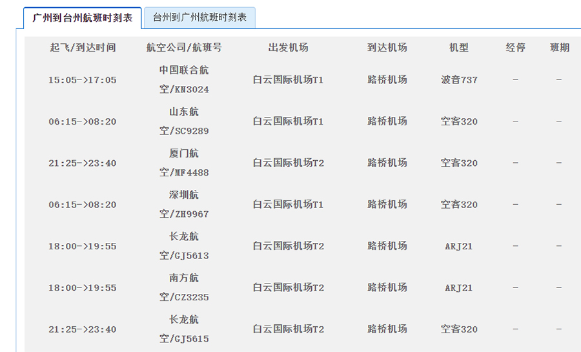This screenshot has height=352, width=581.
Task: Open the 山东航空 SC9289 flight entry
Action: pos(184,121)
